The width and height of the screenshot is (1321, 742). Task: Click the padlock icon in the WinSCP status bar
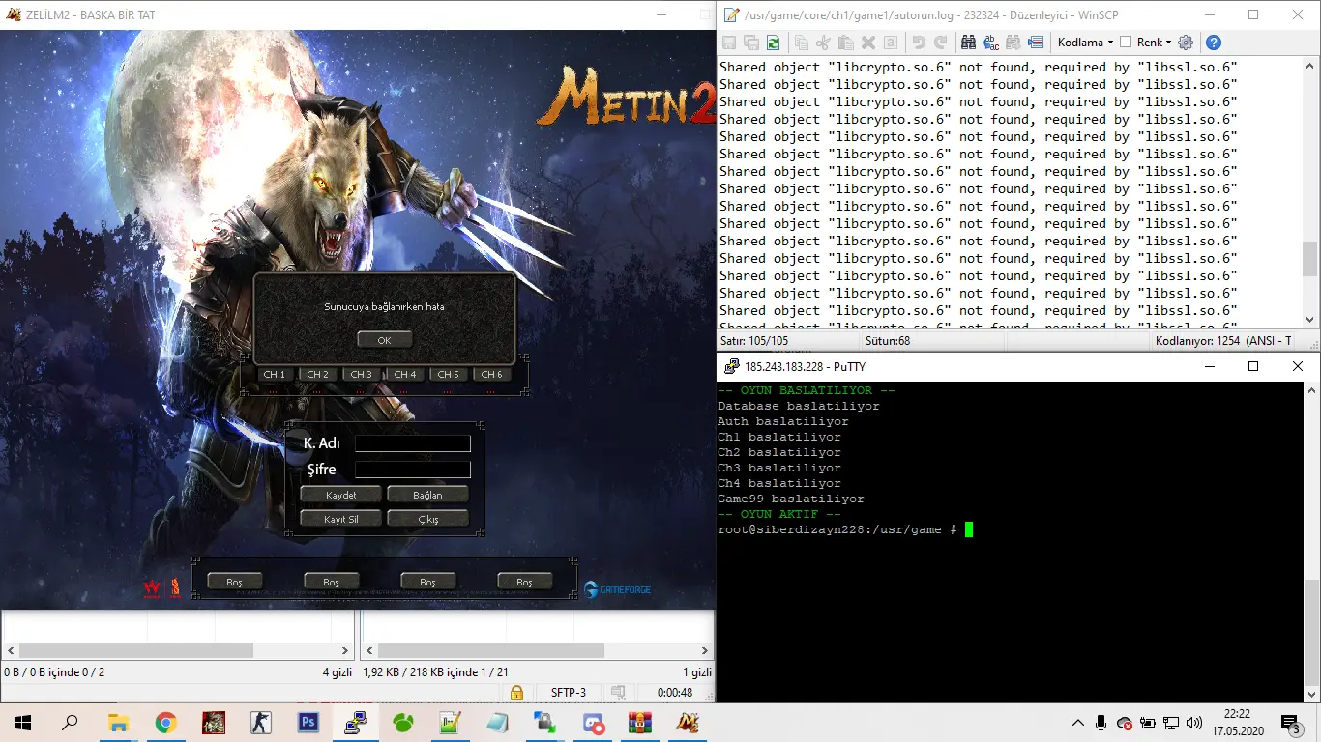pyautogui.click(x=516, y=693)
